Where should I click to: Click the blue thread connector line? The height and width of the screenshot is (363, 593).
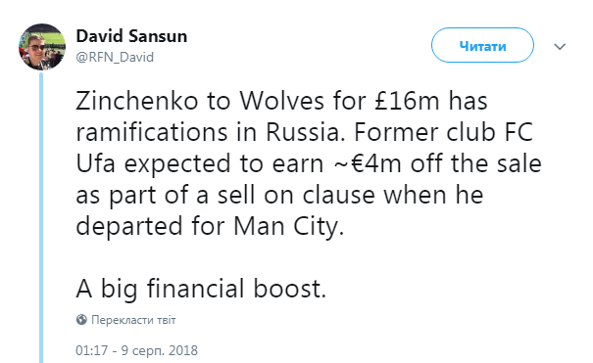tap(41, 218)
